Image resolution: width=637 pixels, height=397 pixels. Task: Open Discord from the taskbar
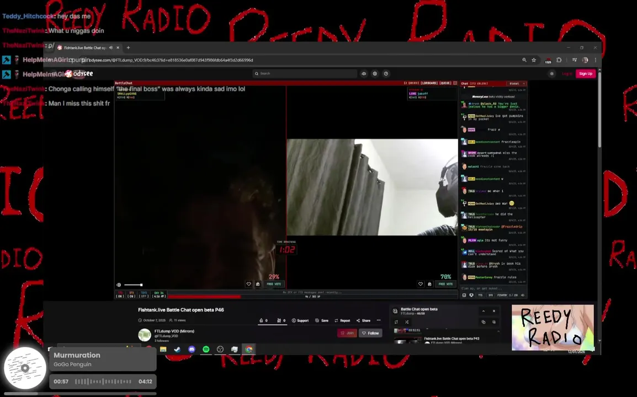click(x=192, y=349)
